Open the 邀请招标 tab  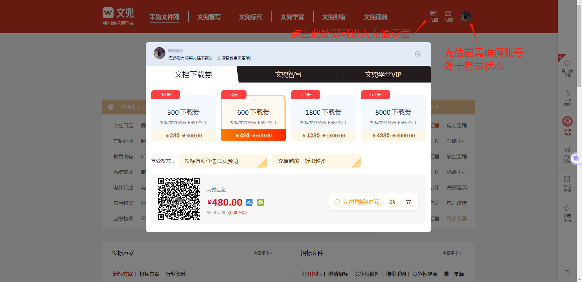[338, 274]
